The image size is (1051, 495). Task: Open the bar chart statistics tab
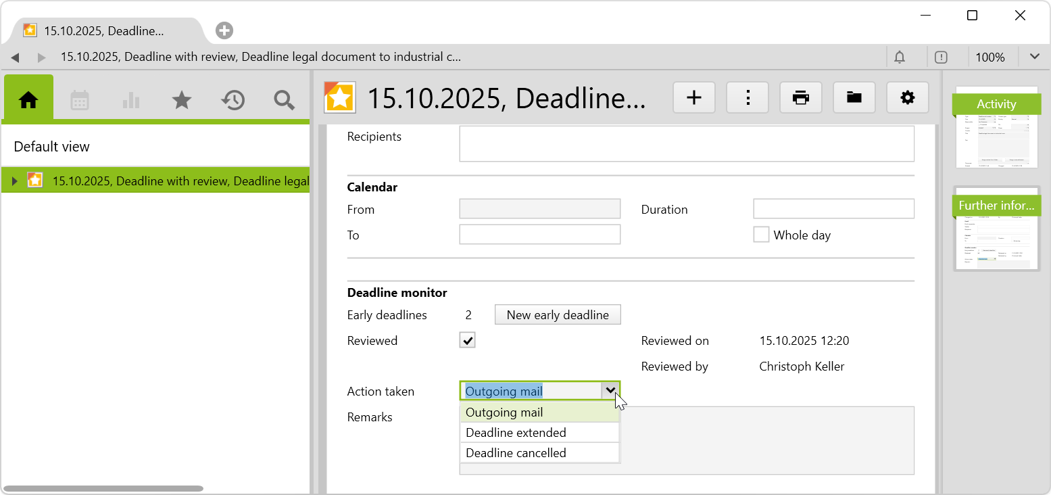pos(131,100)
